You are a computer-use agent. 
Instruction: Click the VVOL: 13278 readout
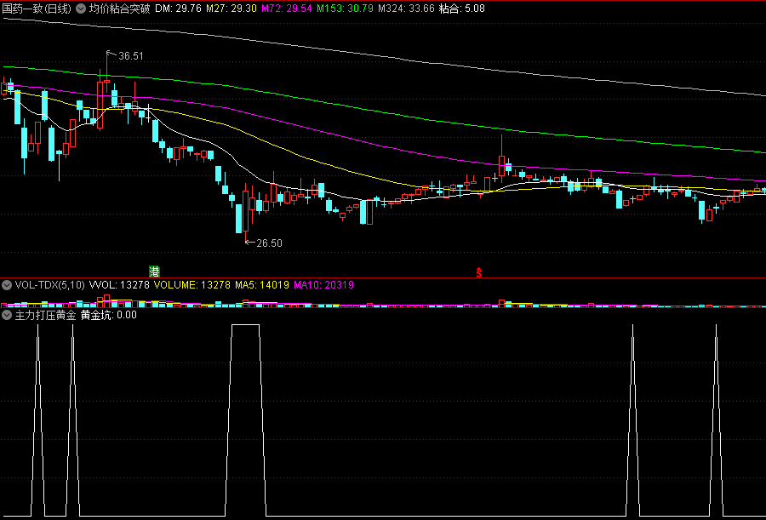tap(119, 285)
